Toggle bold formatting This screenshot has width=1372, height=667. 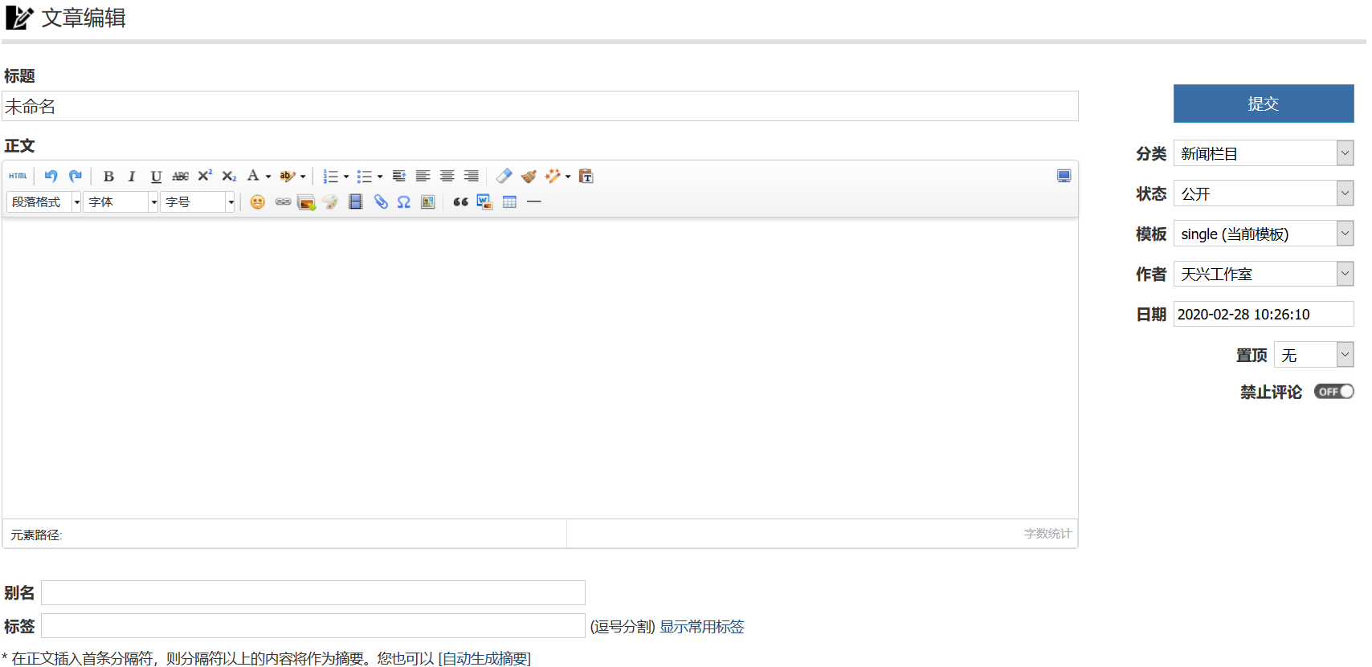coord(108,176)
